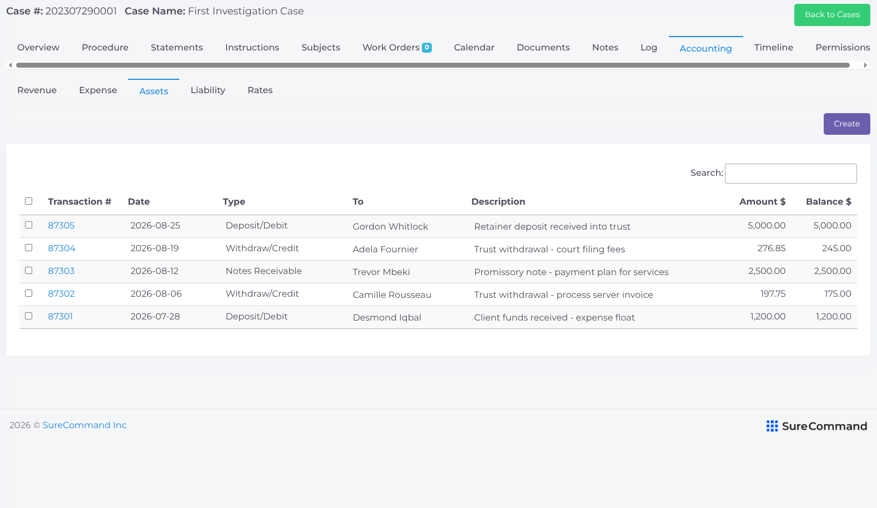Toggle the select-all checkbox in table header
Viewport: 877px width, 508px height.
(x=29, y=201)
